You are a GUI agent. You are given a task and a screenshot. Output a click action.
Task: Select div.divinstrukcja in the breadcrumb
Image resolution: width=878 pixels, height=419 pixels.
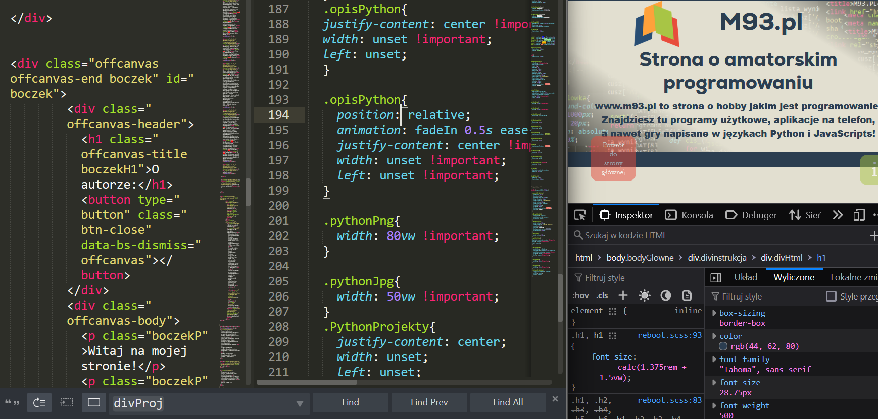[x=717, y=258]
